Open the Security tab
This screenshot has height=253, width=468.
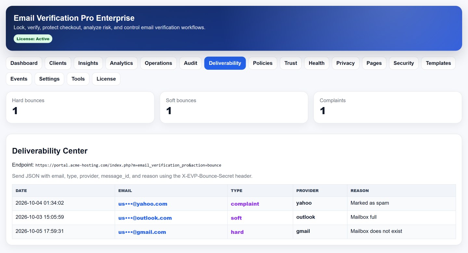point(404,63)
